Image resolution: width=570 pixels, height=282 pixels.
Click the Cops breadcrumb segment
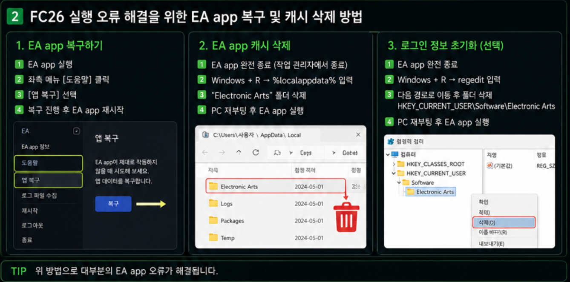click(305, 153)
